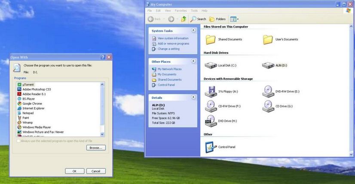Click Cancel in Open With dialog
355x184 pixels.
(x=96, y=171)
